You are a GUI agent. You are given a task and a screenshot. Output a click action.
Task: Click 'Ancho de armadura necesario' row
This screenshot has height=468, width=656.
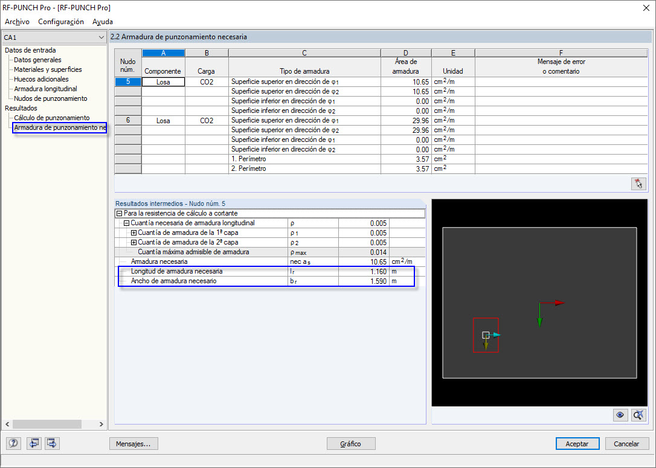pos(270,281)
